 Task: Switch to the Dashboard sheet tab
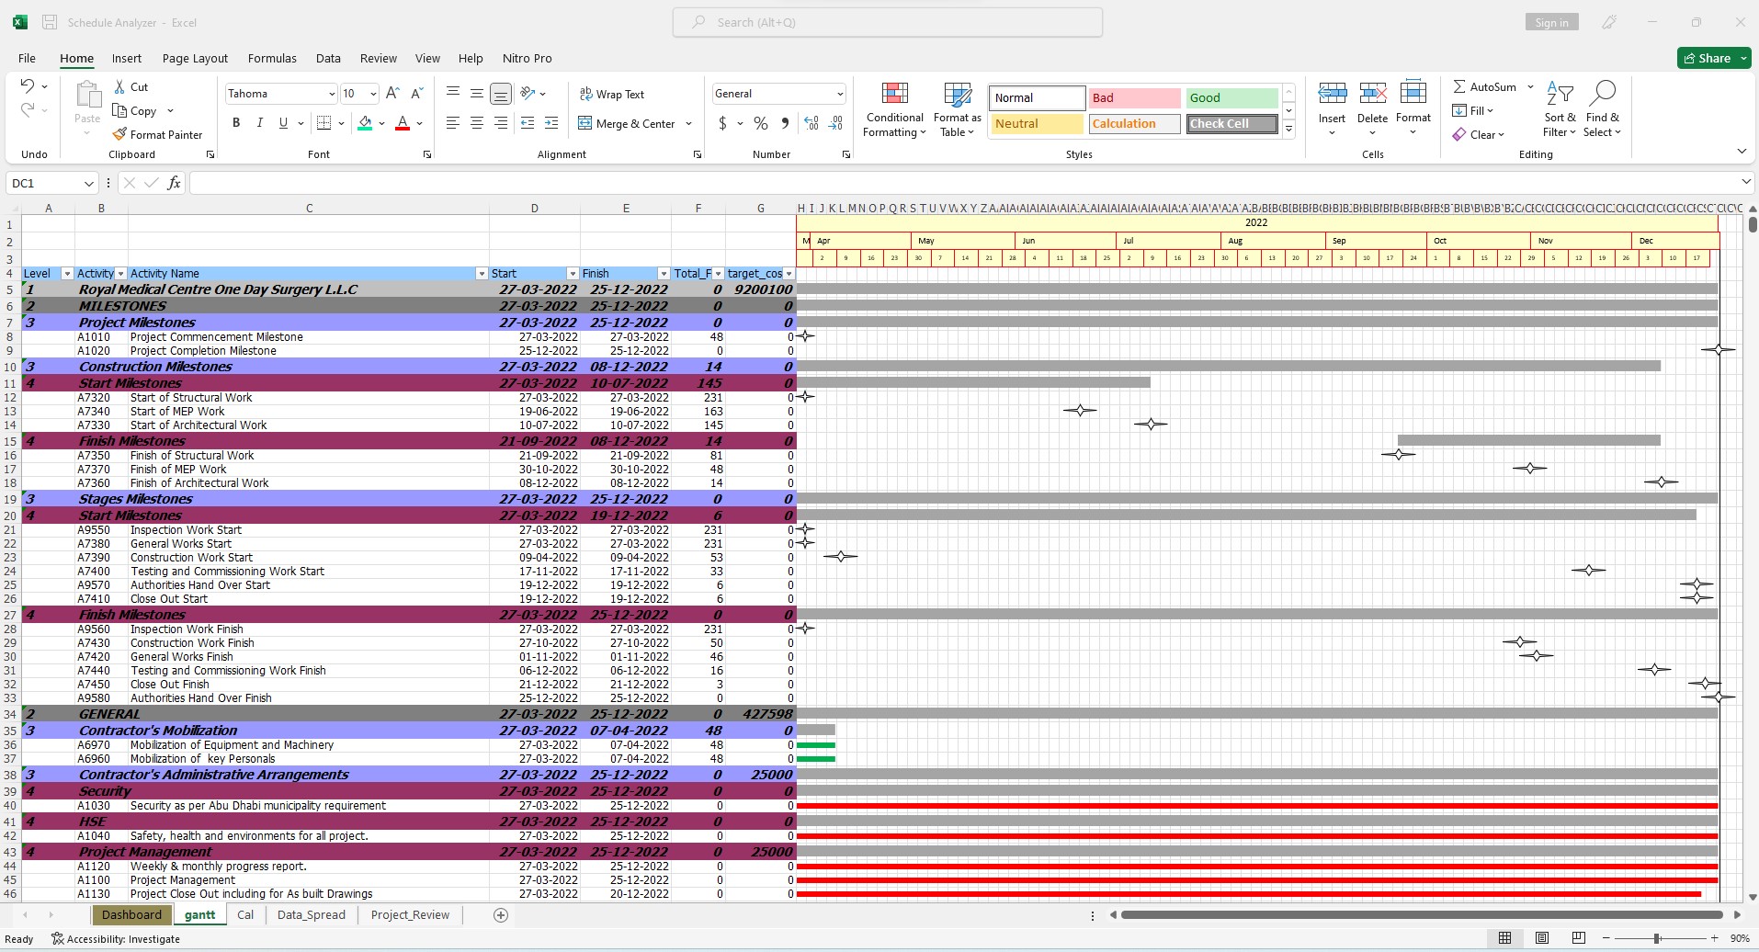click(131, 914)
